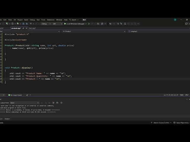The width and height of the screenshot is (190, 142).
Task: Click the account profile avatar
Action: pos(175,20)
